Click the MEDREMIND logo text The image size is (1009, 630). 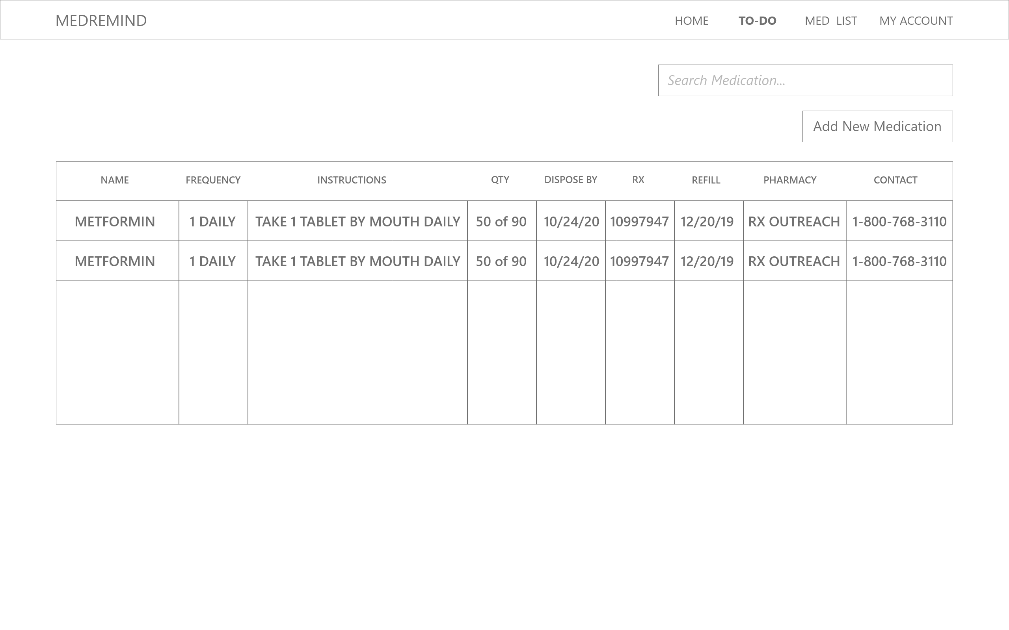point(101,20)
